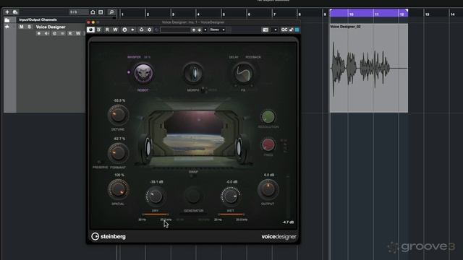Click the house-shaped icon above the track list
The image size is (463, 260).
(93, 12)
